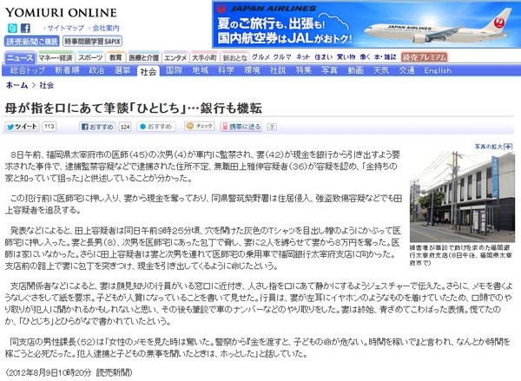The image size is (521, 381).
Task: Open the Japan Airlines banner ad
Action: (366, 24)
